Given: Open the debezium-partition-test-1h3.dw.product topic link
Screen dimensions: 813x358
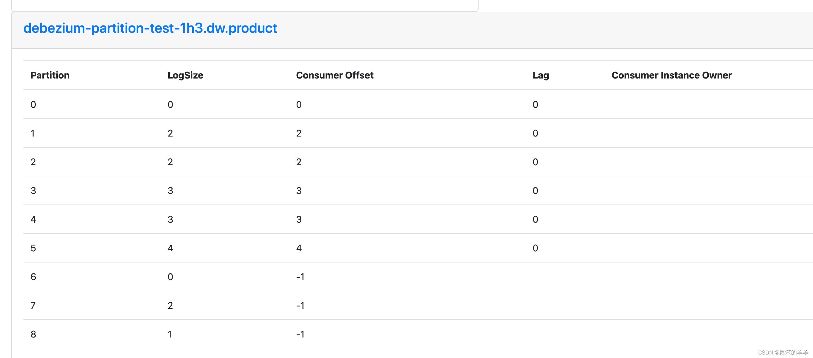Looking at the screenshot, I should coord(150,28).
